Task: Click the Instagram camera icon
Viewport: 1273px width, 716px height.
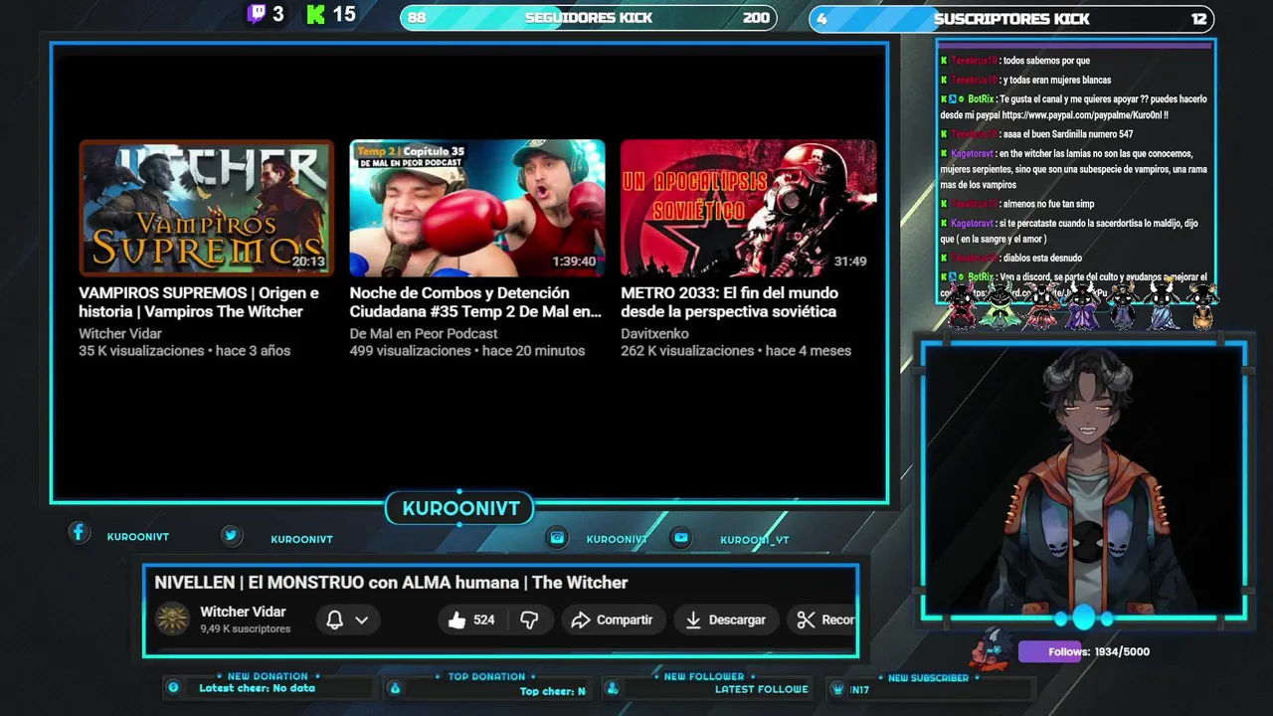Action: [x=558, y=537]
